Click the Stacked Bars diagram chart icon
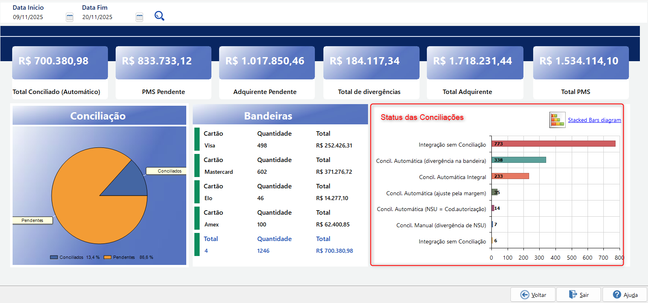Image resolution: width=648 pixels, height=303 pixels. click(x=558, y=120)
